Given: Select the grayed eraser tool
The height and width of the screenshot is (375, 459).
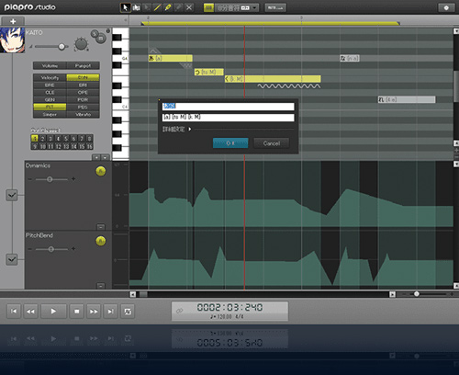Looking at the screenshot, I should click(x=178, y=7).
